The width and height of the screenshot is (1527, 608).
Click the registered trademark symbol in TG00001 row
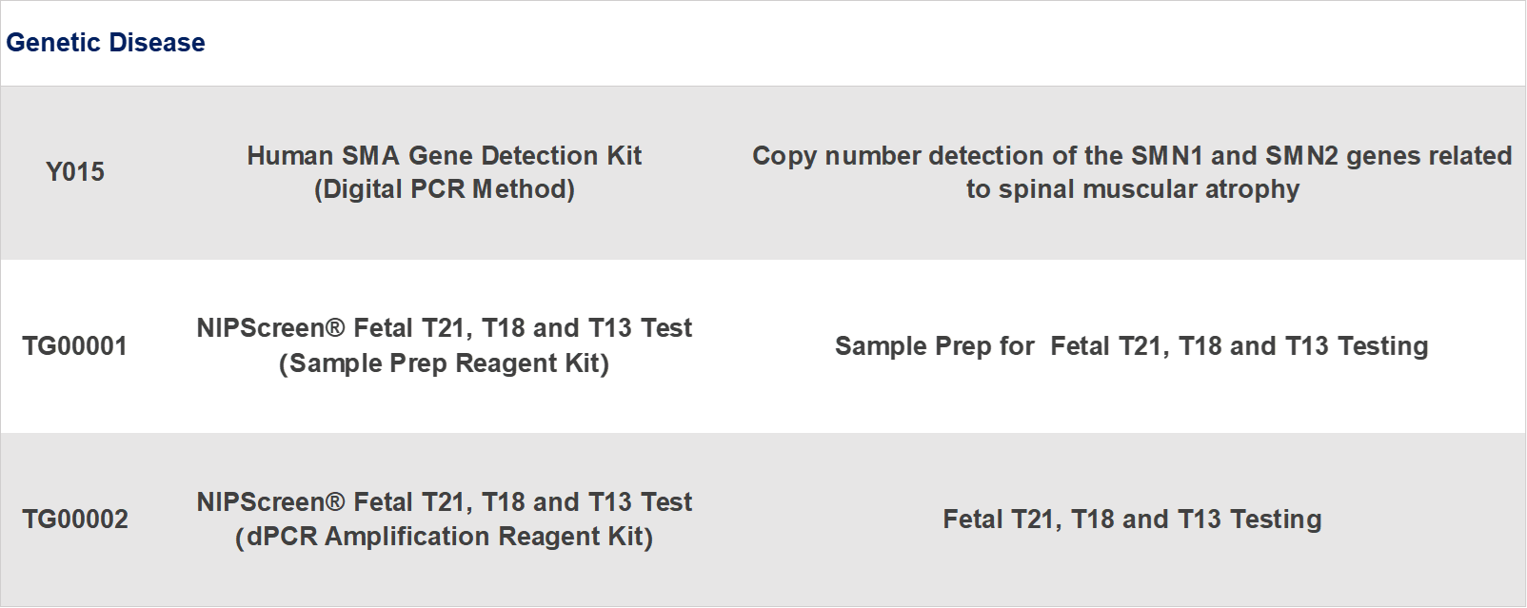click(334, 328)
